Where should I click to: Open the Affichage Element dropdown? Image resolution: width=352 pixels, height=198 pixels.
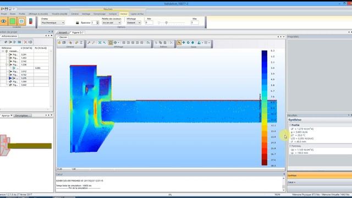(x=134, y=23)
